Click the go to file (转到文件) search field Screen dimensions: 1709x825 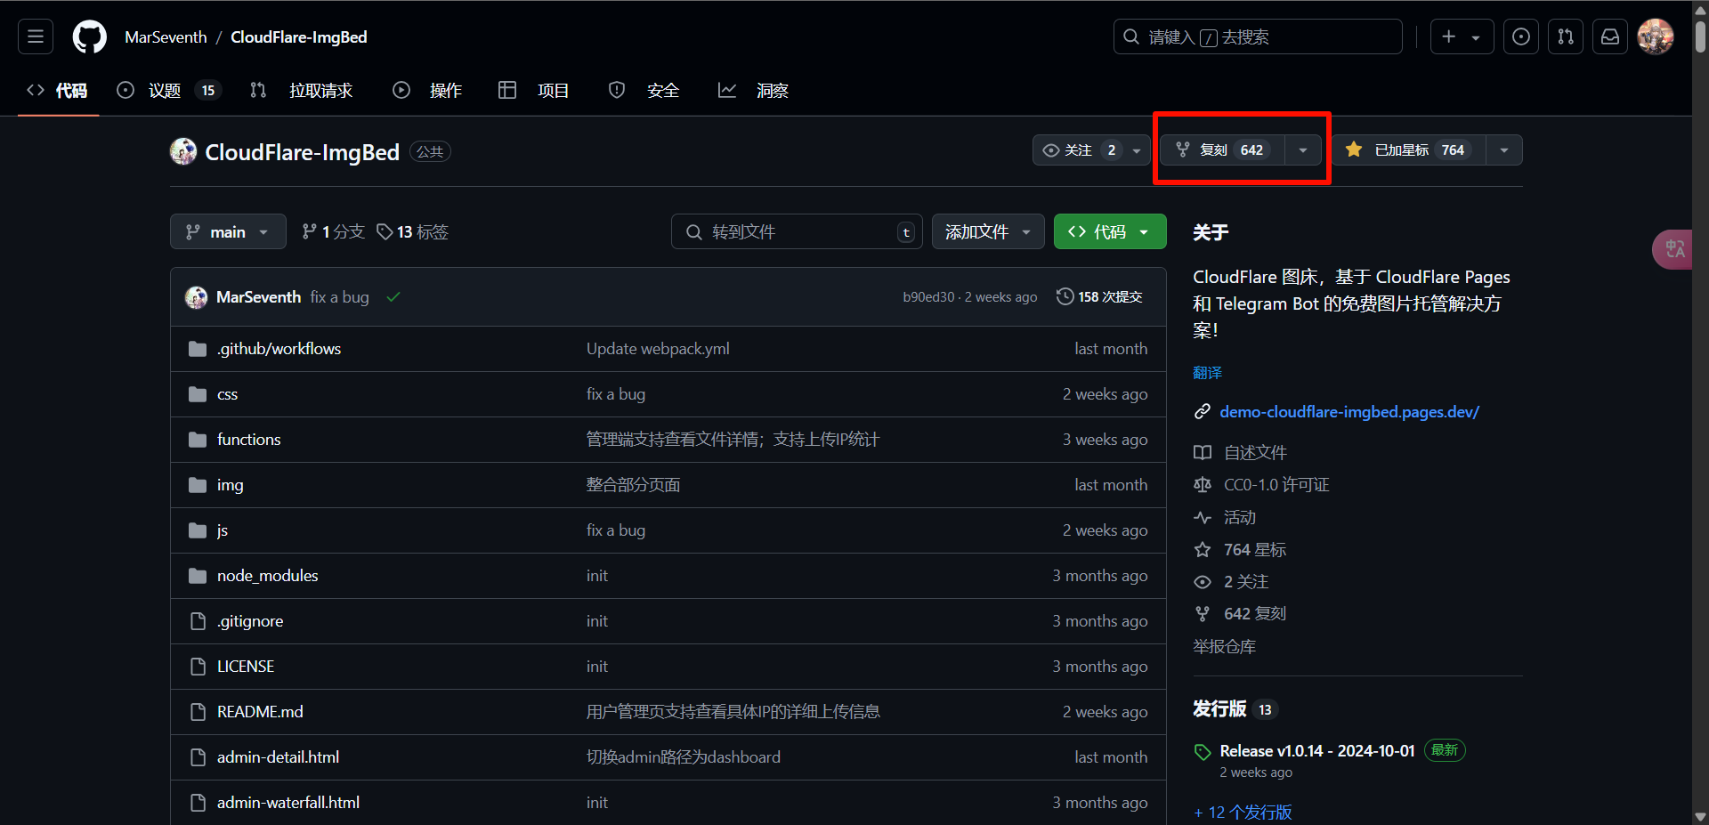pos(797,232)
